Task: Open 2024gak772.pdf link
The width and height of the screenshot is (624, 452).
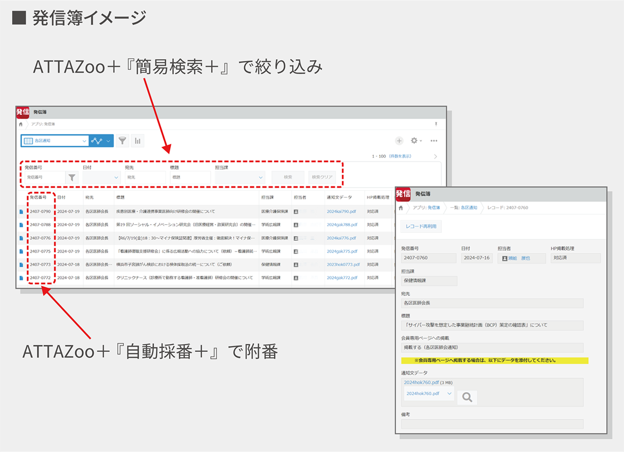Action: coord(342,278)
